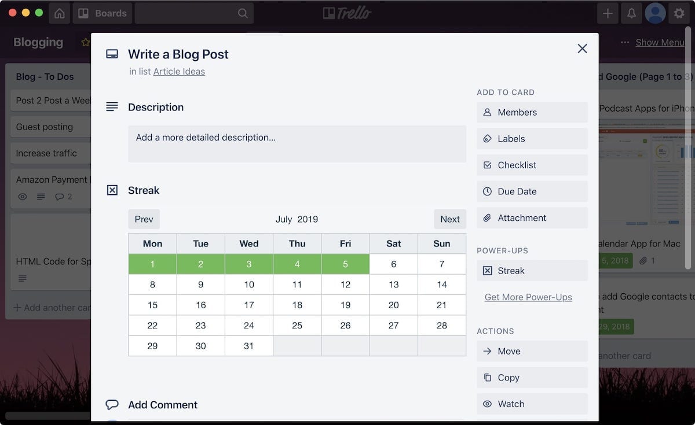
Task: Click the notifications bell icon
Action: 631,13
